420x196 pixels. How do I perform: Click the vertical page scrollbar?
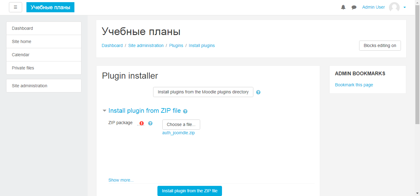[x=417, y=61]
